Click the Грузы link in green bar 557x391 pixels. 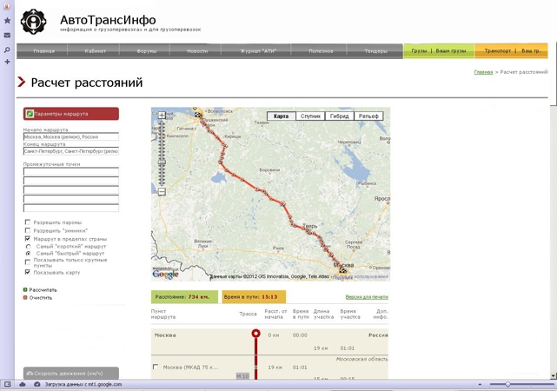419,50
